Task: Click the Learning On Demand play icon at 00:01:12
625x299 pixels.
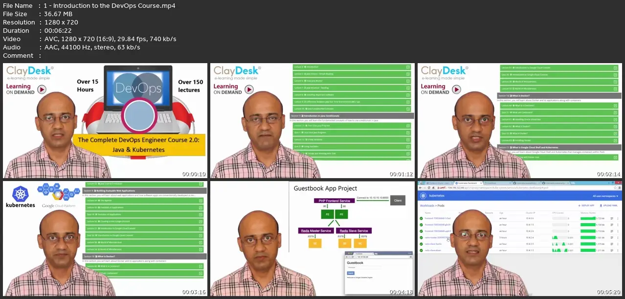Action: click(x=249, y=89)
